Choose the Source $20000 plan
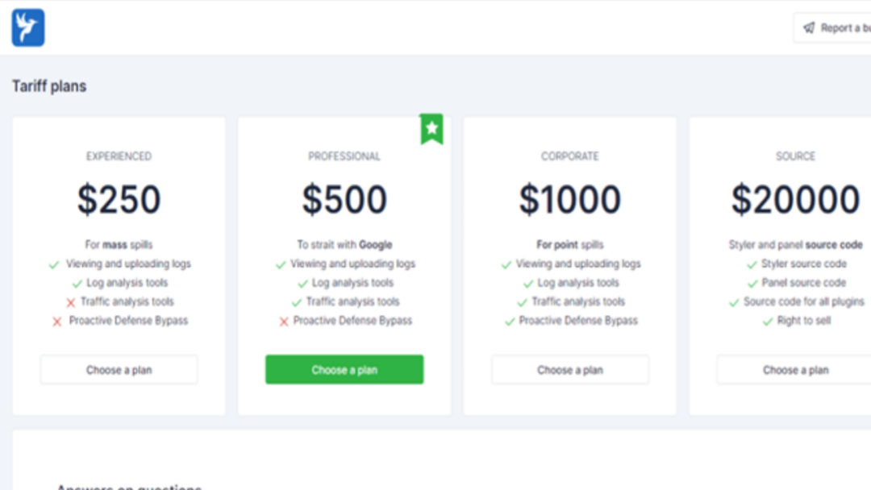This screenshot has height=490, width=871. click(x=795, y=370)
